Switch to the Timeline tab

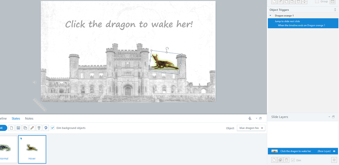pyautogui.click(x=3, y=118)
